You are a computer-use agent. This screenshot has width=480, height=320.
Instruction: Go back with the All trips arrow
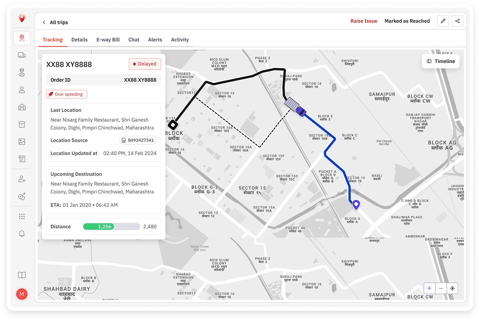44,22
